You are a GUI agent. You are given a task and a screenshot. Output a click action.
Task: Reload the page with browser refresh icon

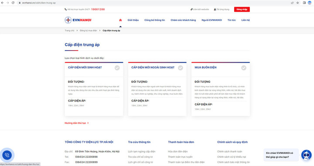pyautogui.click(x=13, y=3)
